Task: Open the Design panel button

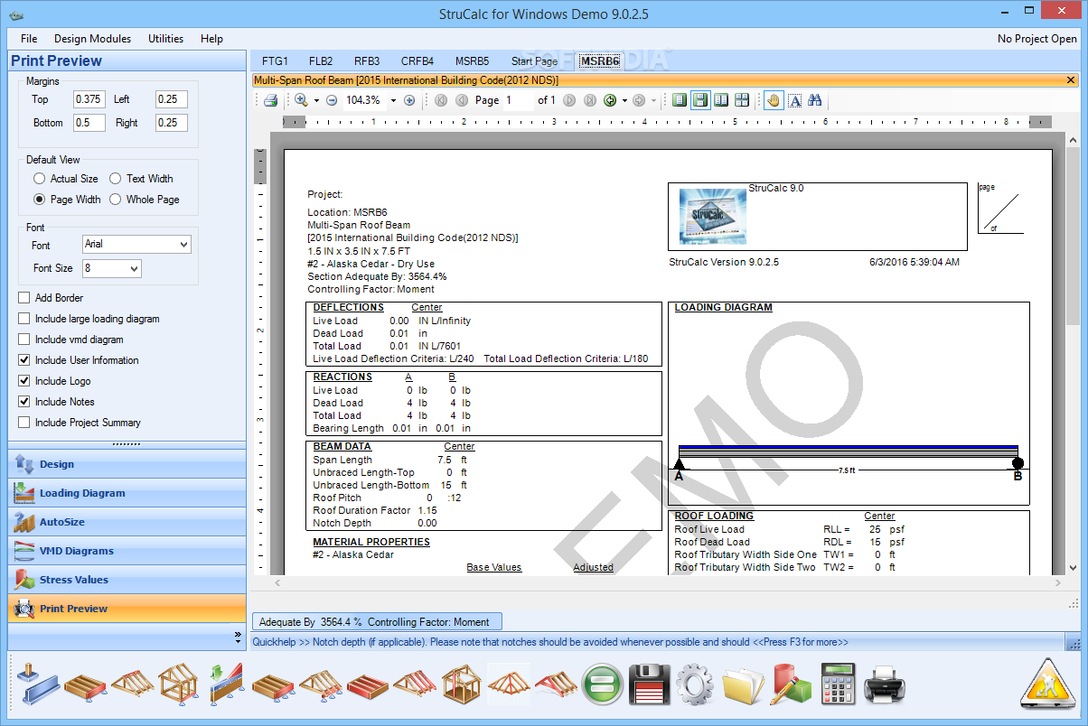Action: [x=127, y=464]
